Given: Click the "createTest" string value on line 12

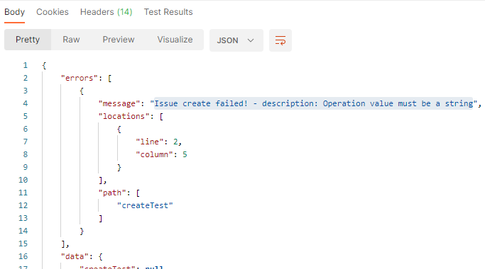Looking at the screenshot, I should (145, 205).
